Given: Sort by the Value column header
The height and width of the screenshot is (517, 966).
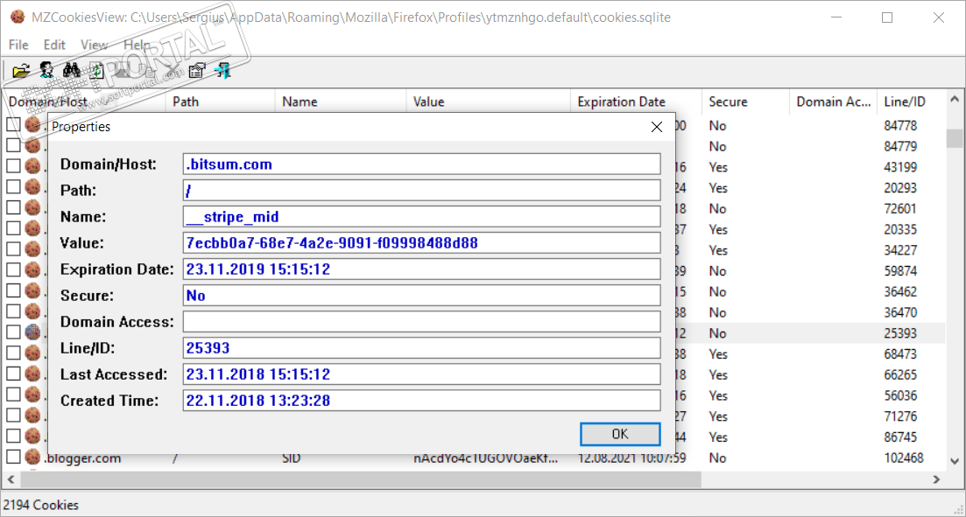Looking at the screenshot, I should [x=489, y=101].
